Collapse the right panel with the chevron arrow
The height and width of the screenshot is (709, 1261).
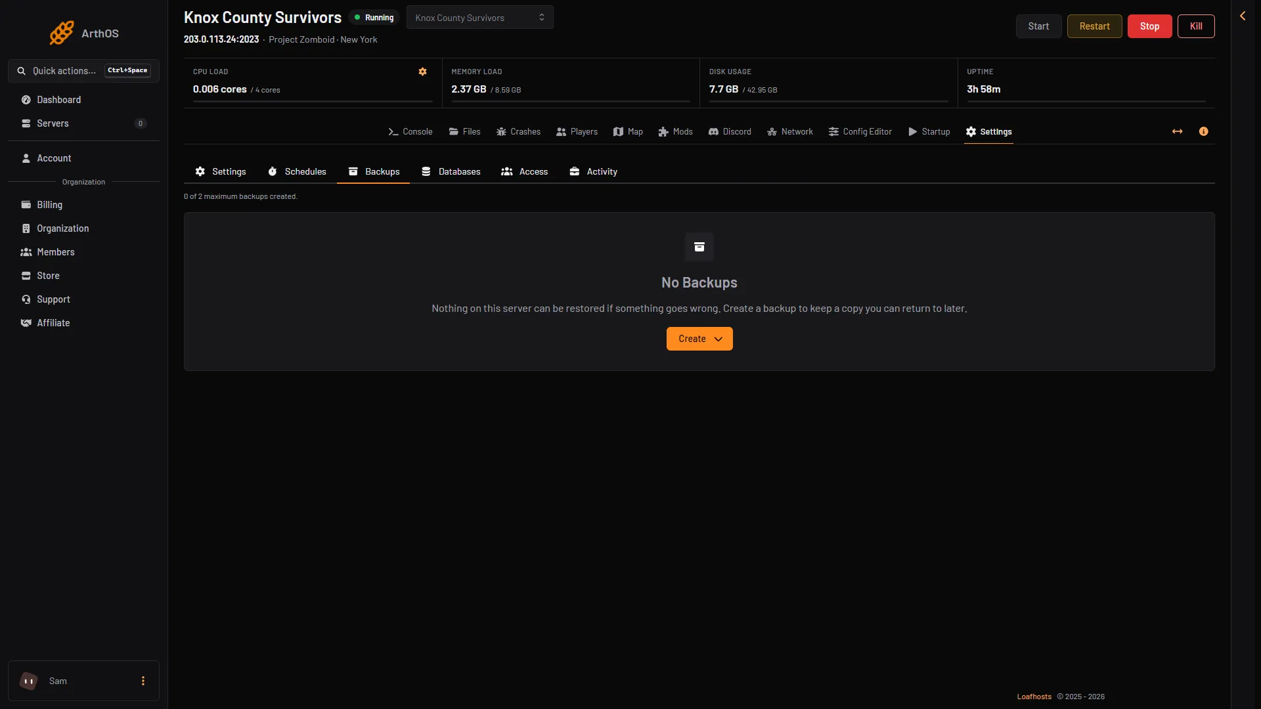1243,16
